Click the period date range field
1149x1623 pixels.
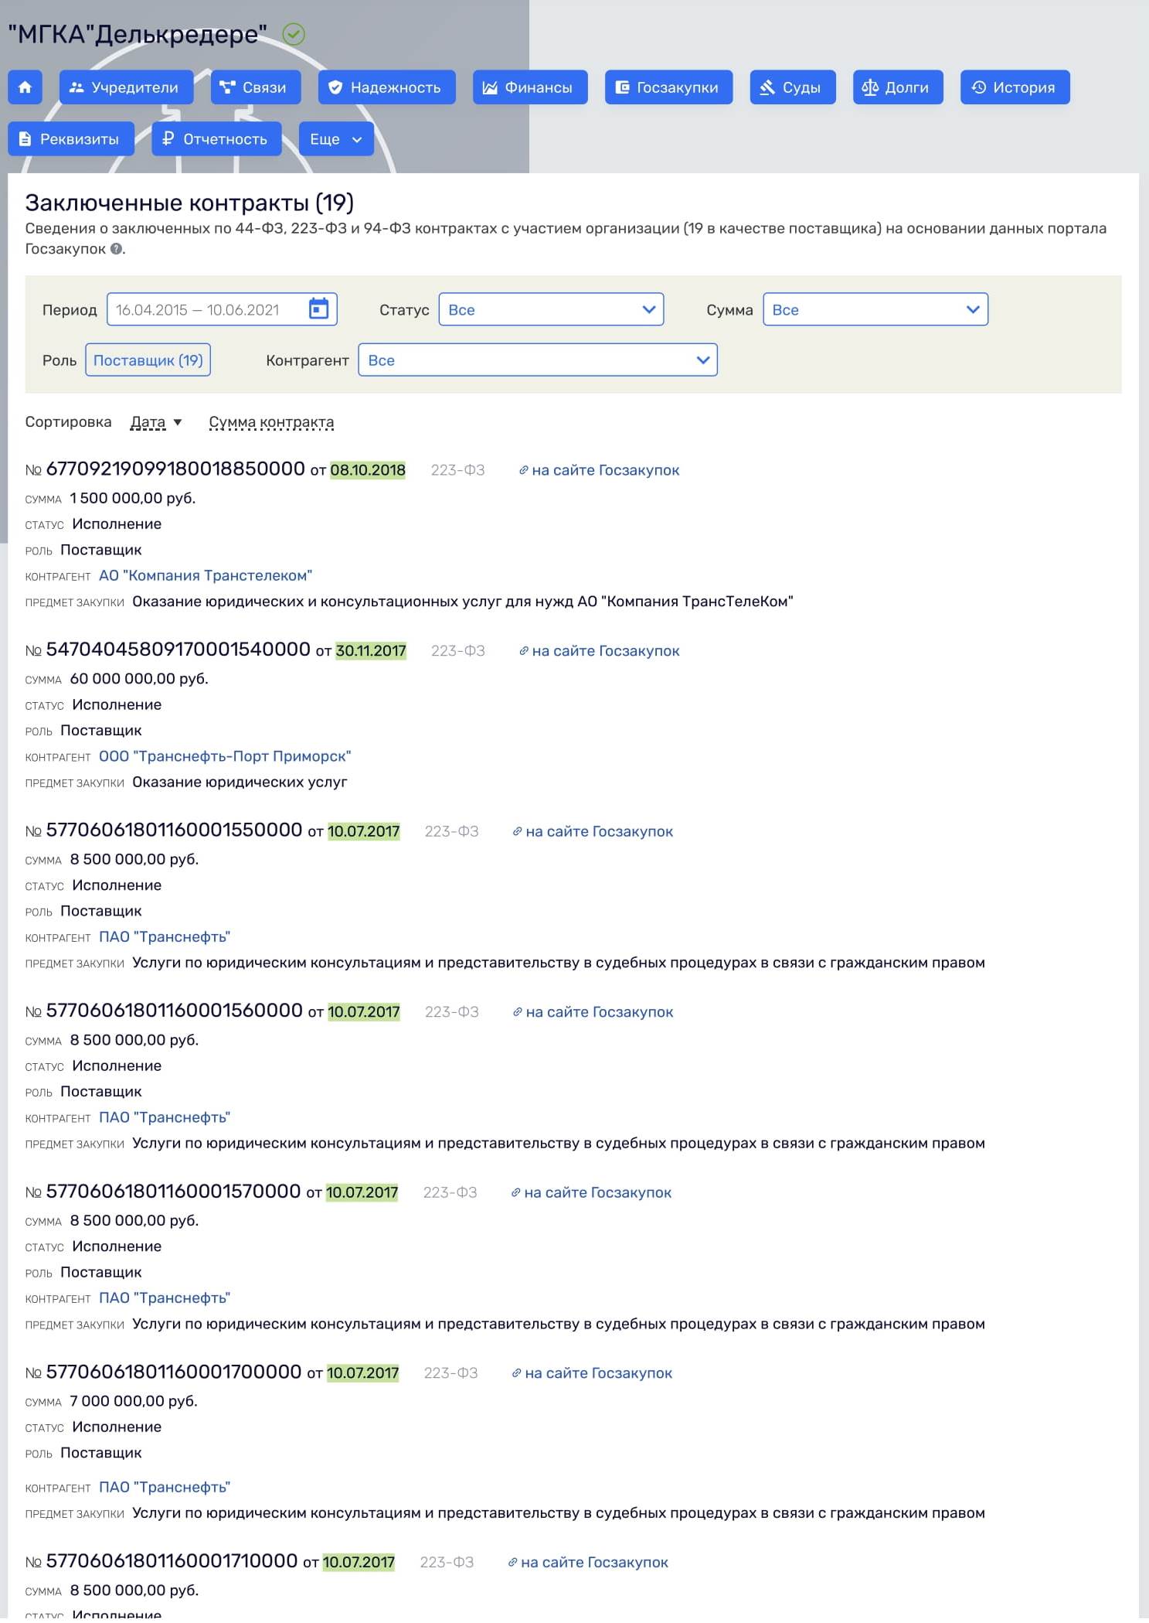point(222,309)
